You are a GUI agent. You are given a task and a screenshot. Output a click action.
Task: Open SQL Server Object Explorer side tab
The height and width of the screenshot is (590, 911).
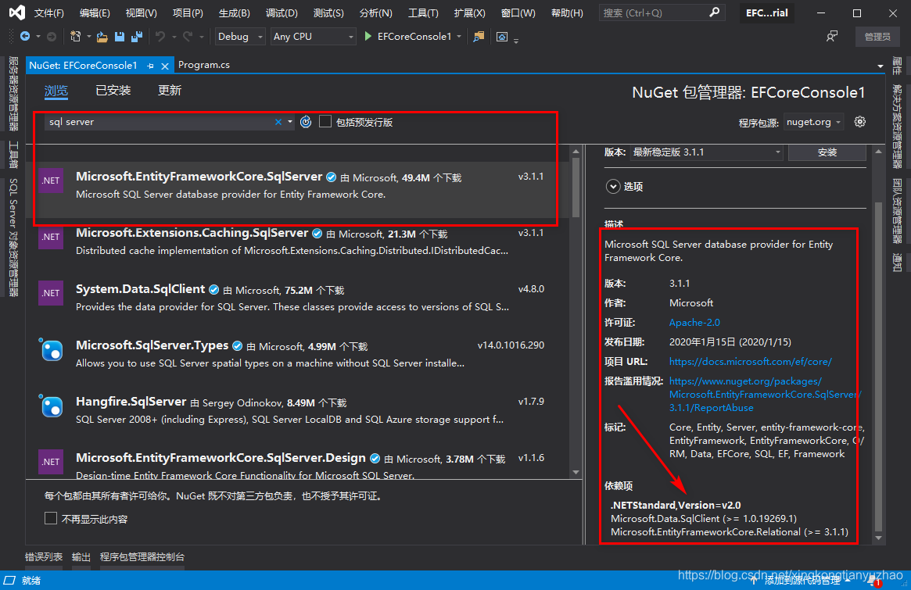click(13, 237)
